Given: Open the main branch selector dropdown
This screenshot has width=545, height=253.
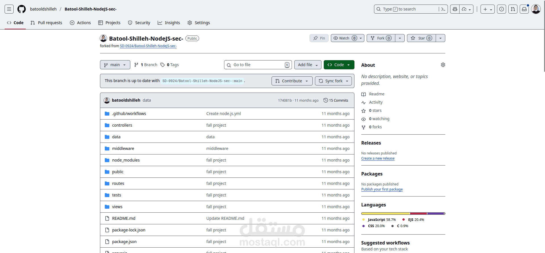Looking at the screenshot, I should [x=115, y=65].
